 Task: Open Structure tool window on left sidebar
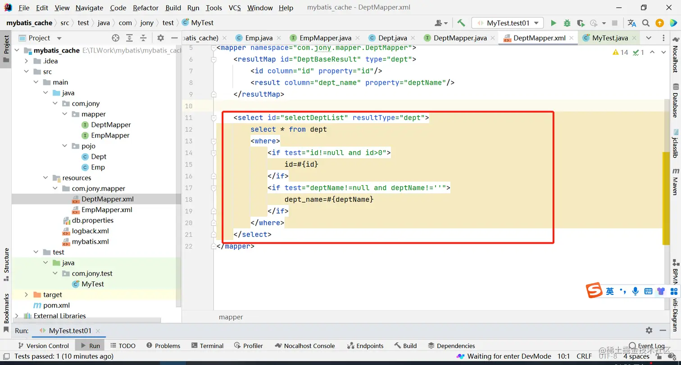[6, 264]
